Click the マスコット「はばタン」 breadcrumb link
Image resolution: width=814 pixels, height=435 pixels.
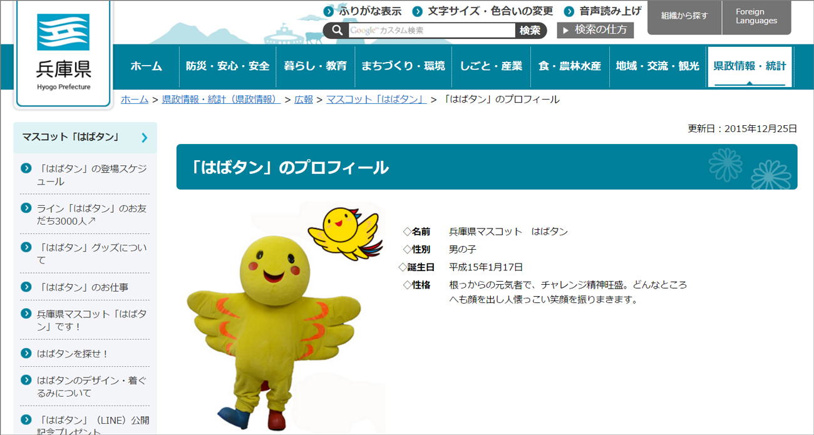pyautogui.click(x=376, y=100)
